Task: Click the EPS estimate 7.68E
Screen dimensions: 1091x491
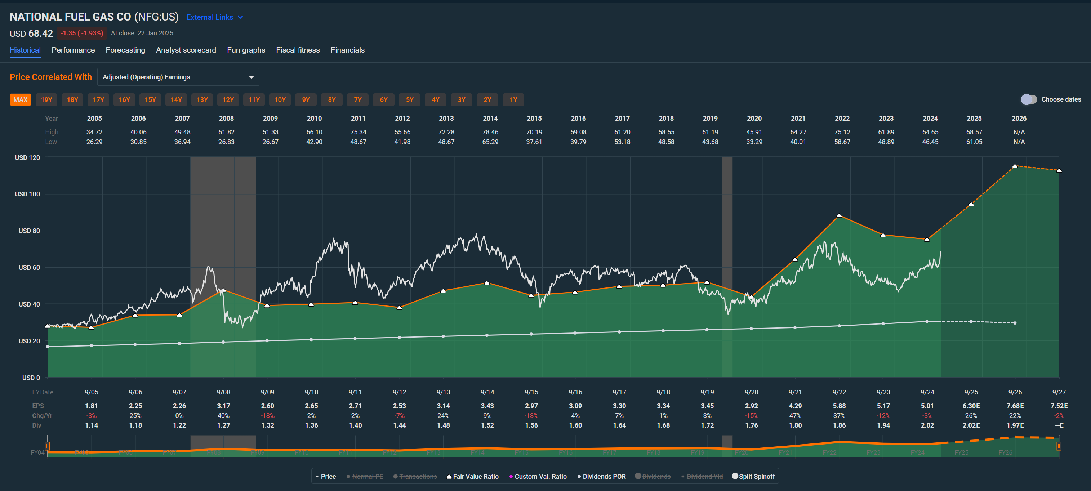Action: pyautogui.click(x=1015, y=406)
